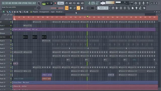This screenshot has height=91, width=161.
Task: Enable wait for input before recording
Action: tap(70, 3)
